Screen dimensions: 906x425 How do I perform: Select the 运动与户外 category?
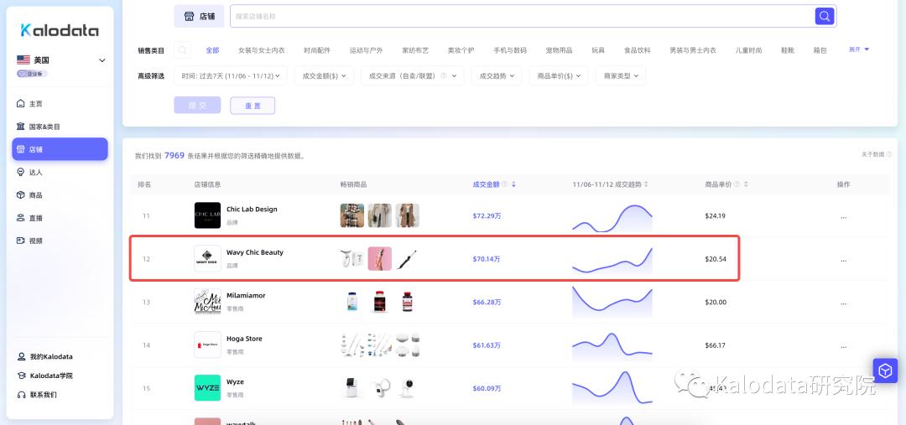(x=367, y=50)
